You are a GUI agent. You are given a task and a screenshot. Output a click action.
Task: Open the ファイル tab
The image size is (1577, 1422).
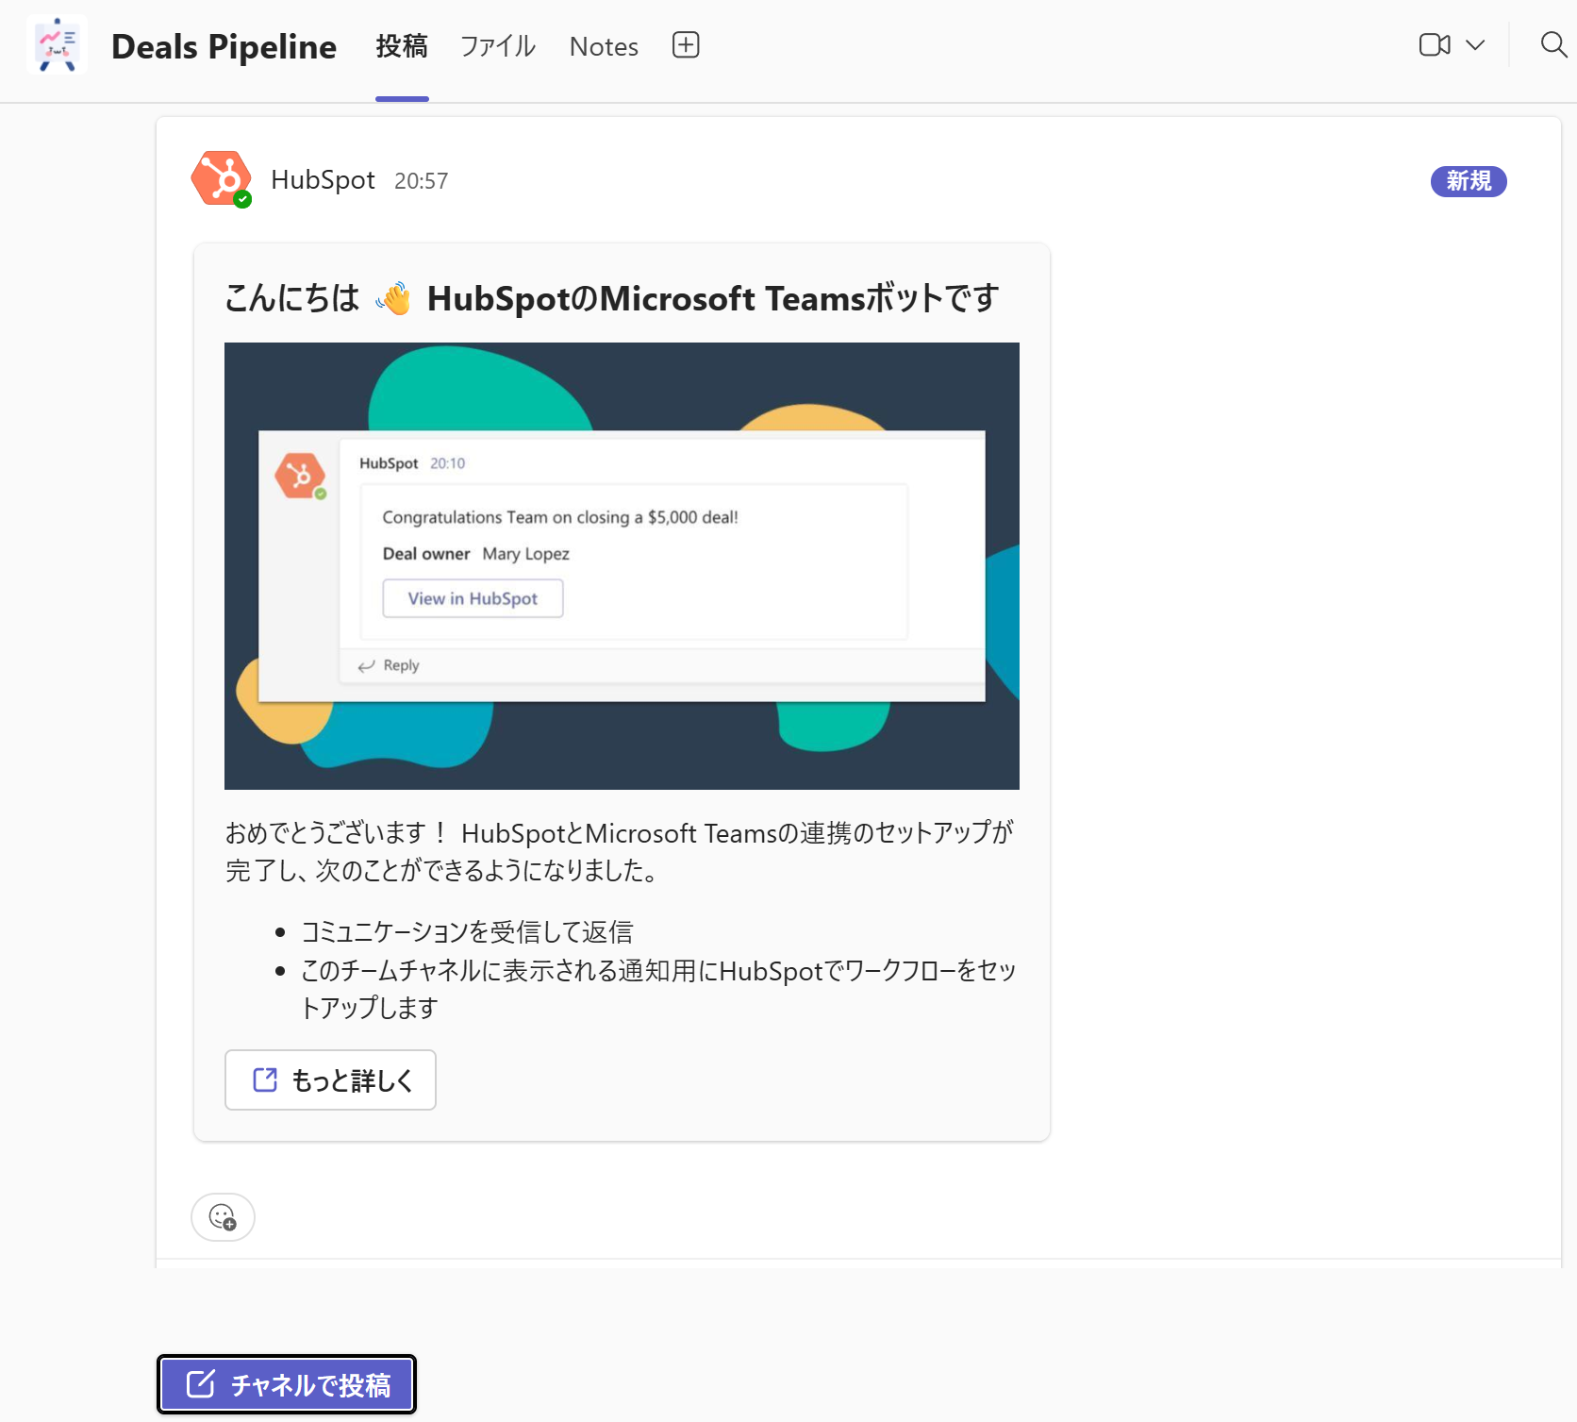coord(498,46)
